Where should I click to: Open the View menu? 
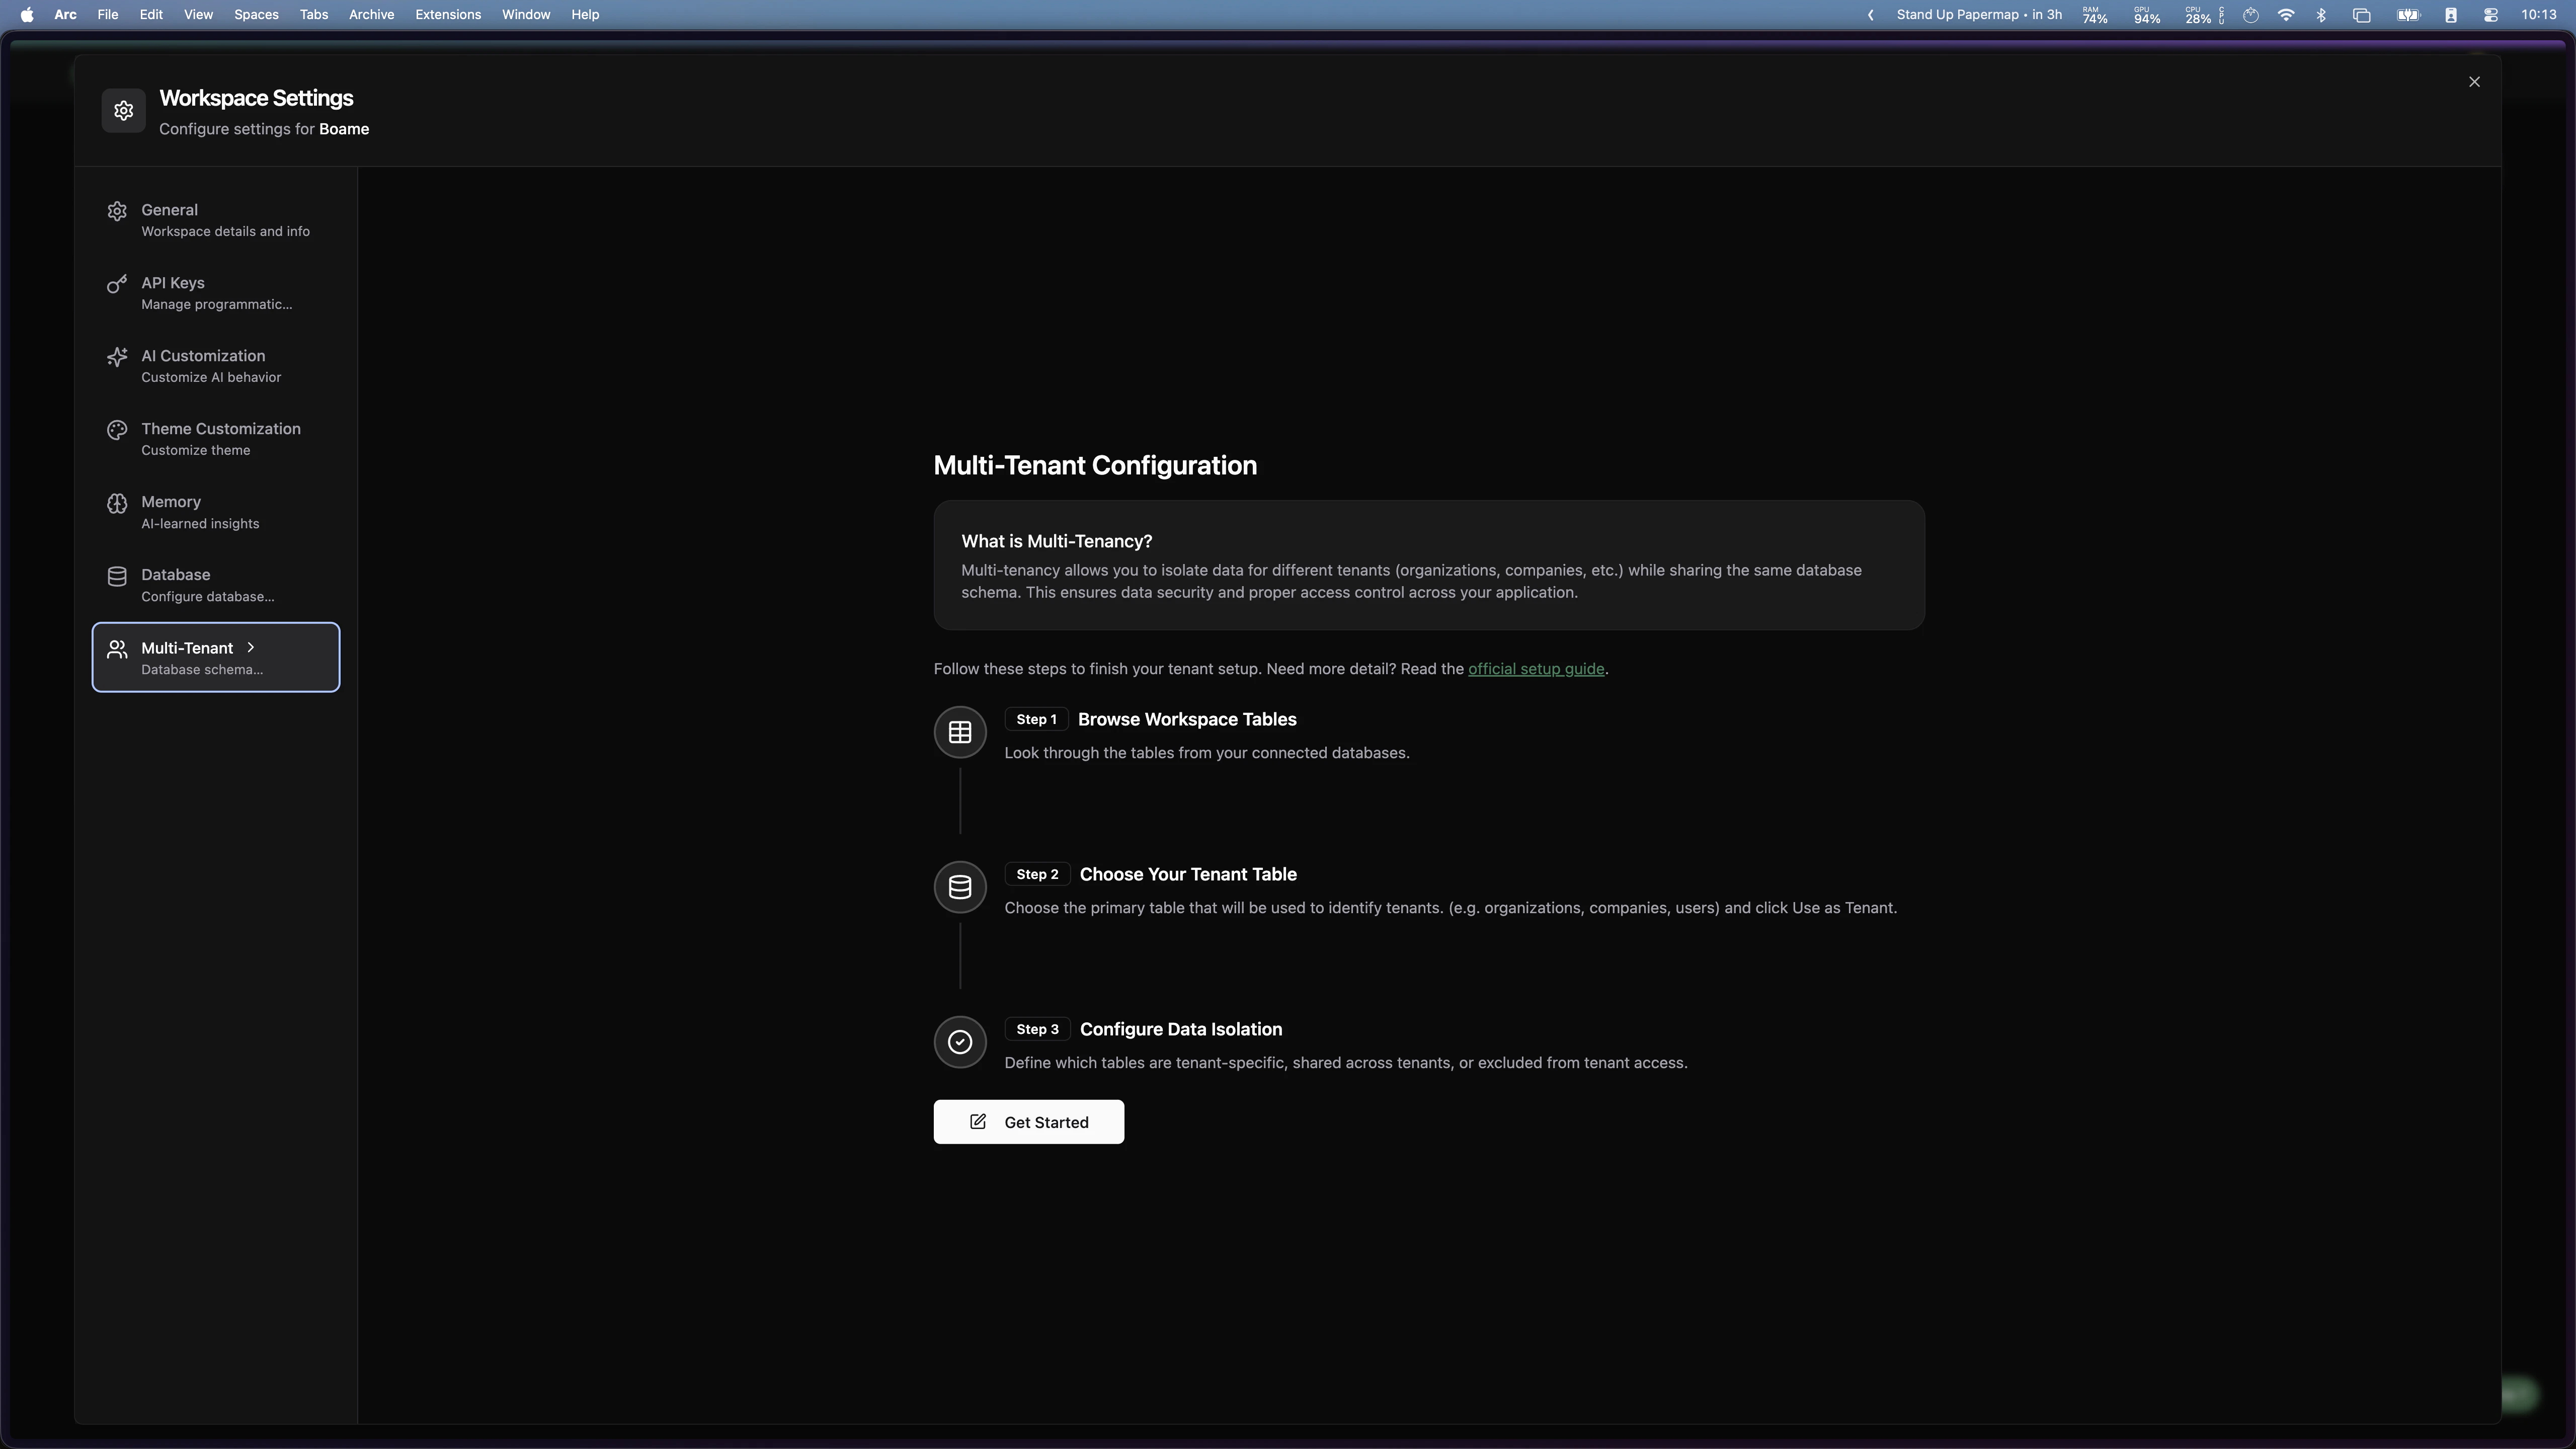click(x=198, y=14)
